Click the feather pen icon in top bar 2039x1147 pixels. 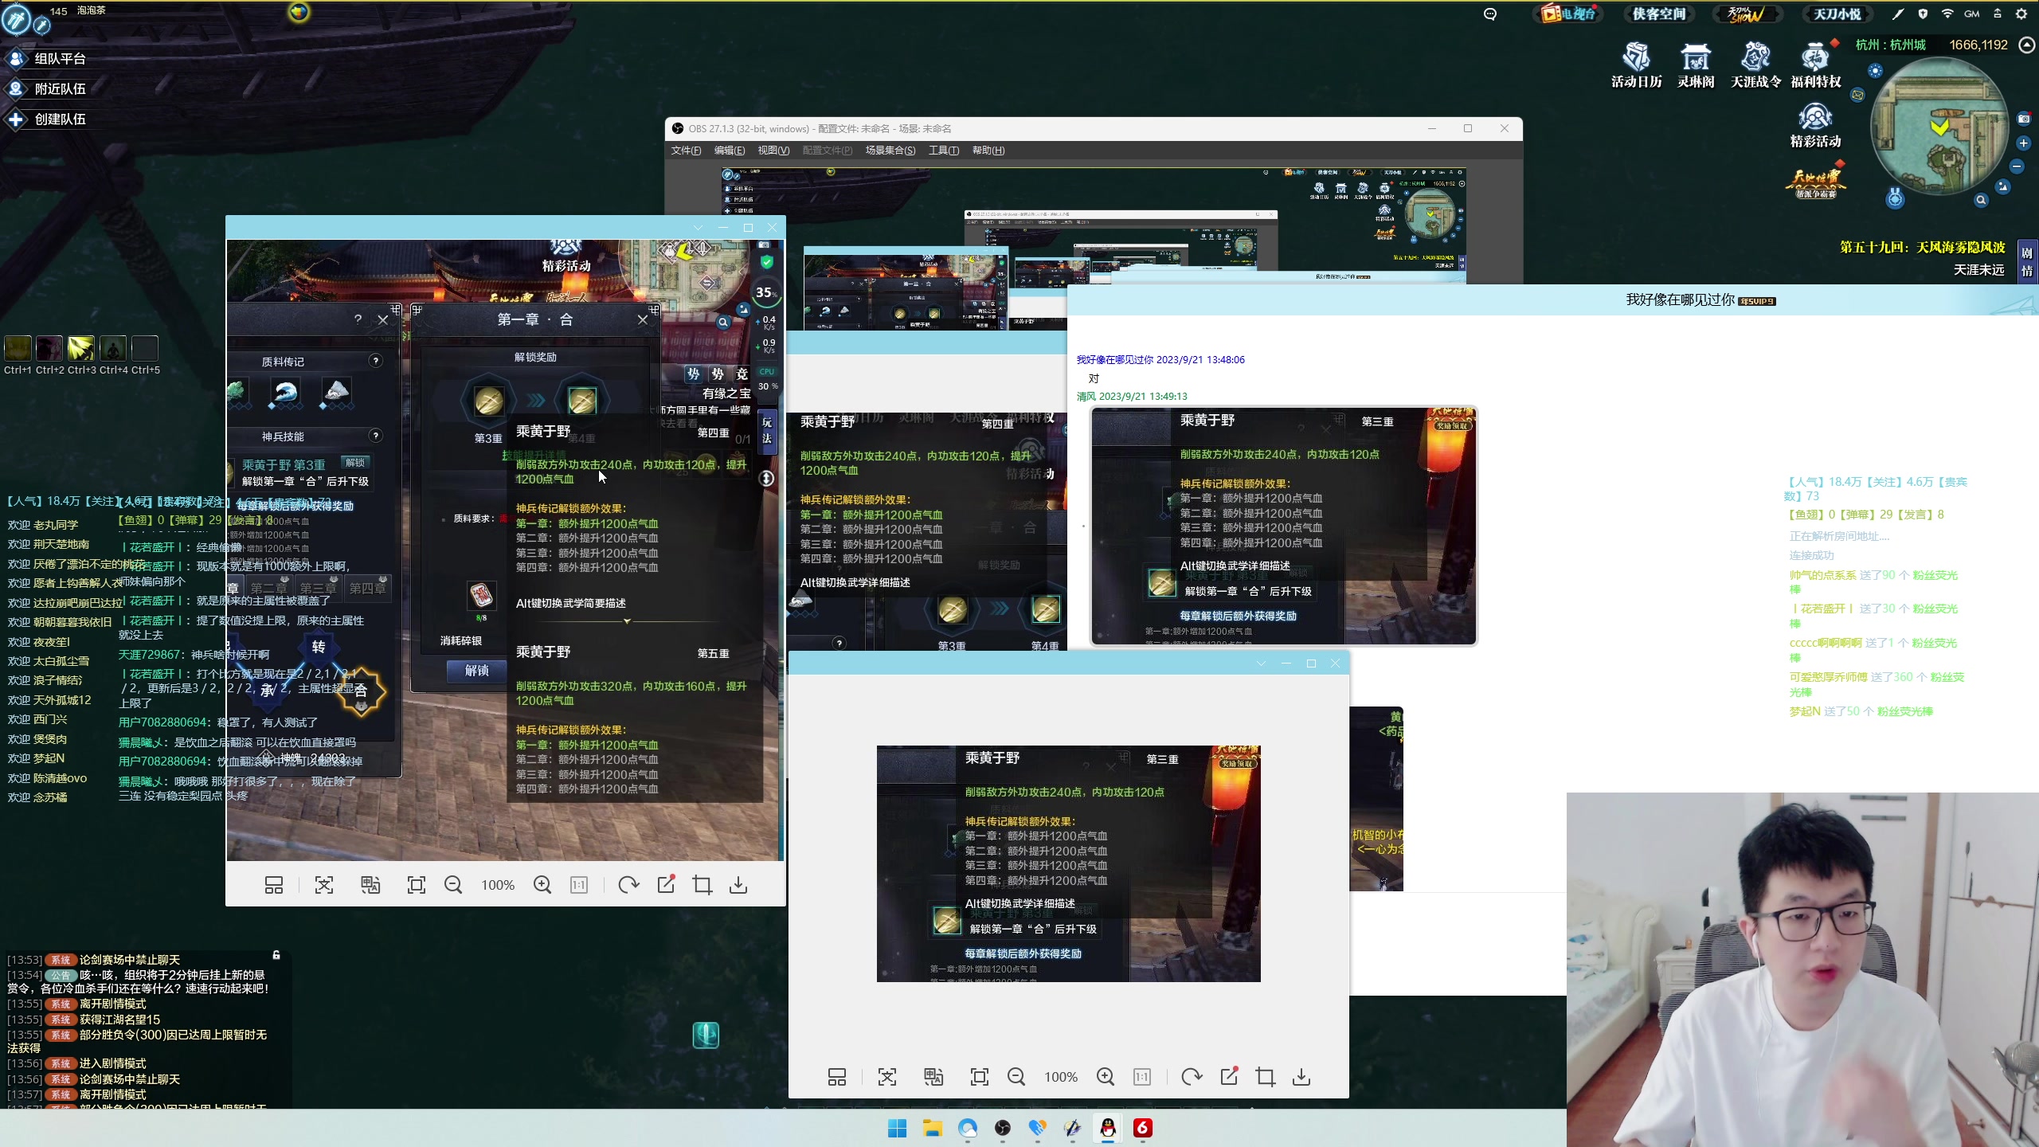tap(1898, 14)
